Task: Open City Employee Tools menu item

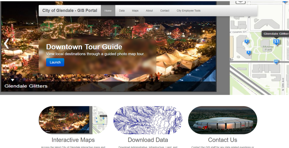Action: (x=189, y=11)
